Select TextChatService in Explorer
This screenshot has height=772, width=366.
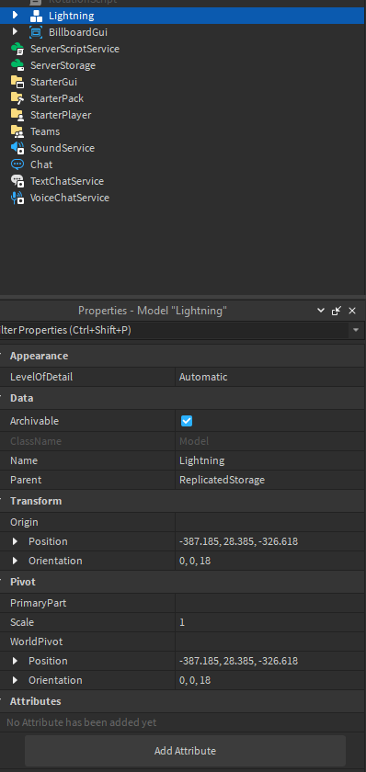(x=67, y=181)
